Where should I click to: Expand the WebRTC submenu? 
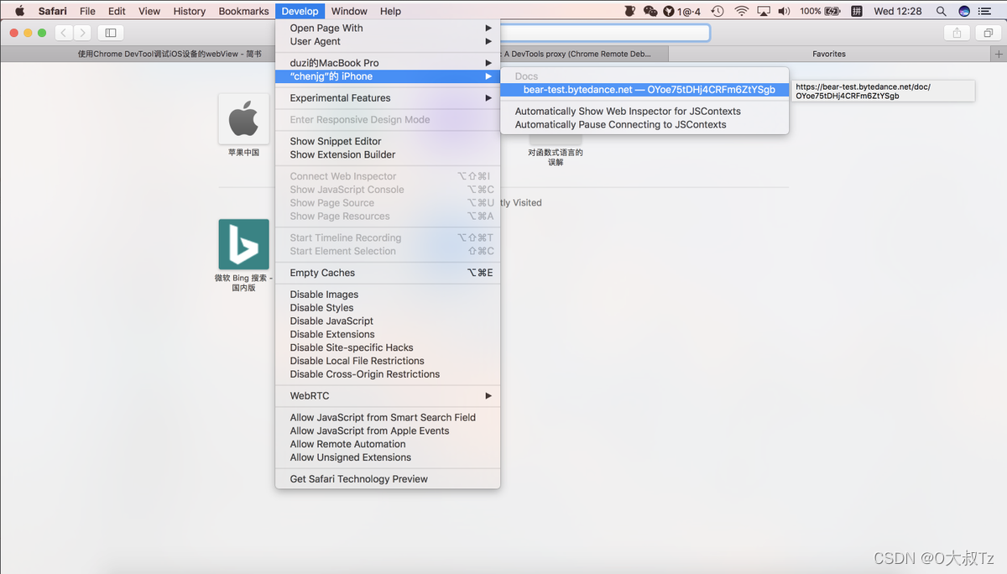(x=389, y=396)
